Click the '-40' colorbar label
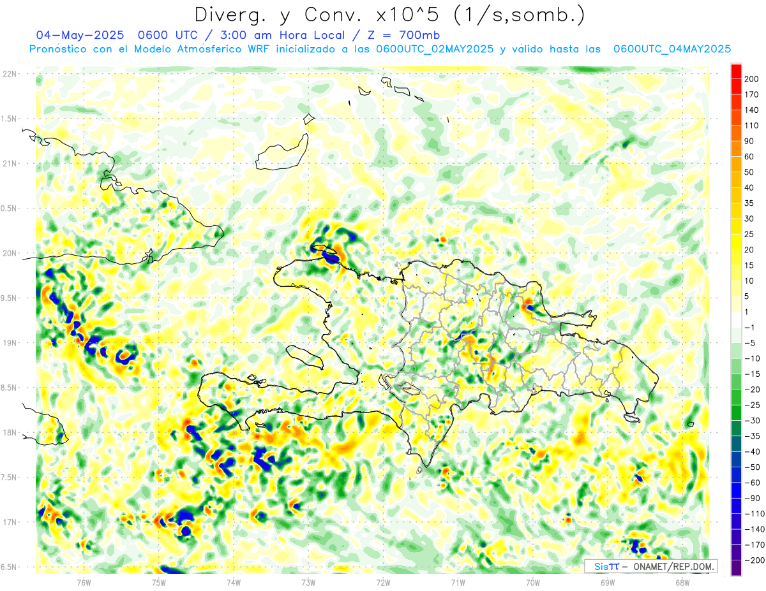The width and height of the screenshot is (766, 591). click(x=753, y=452)
